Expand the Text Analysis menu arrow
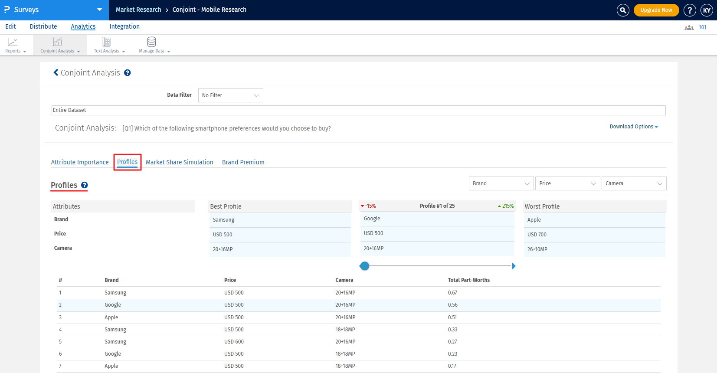The image size is (717, 373). pyautogui.click(x=124, y=52)
